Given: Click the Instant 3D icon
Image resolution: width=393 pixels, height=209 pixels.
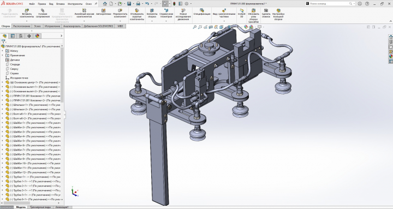Looking at the screenshot, I should click(x=242, y=10).
